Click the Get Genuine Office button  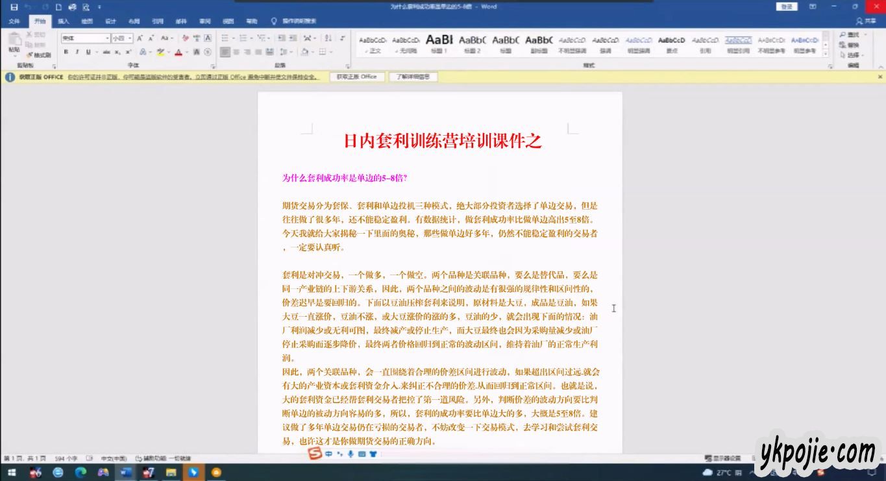[356, 77]
